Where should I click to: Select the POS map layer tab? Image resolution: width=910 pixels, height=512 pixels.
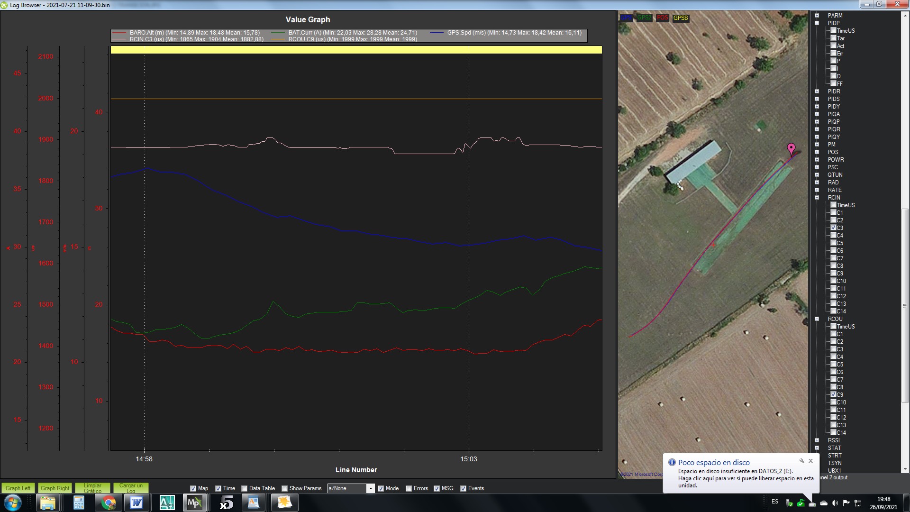coord(662,18)
